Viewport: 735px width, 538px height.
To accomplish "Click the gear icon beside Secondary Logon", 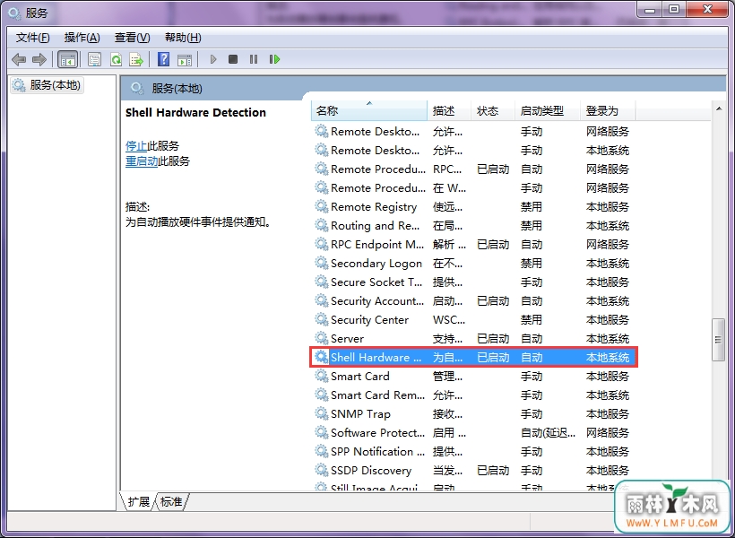I will pos(321,263).
